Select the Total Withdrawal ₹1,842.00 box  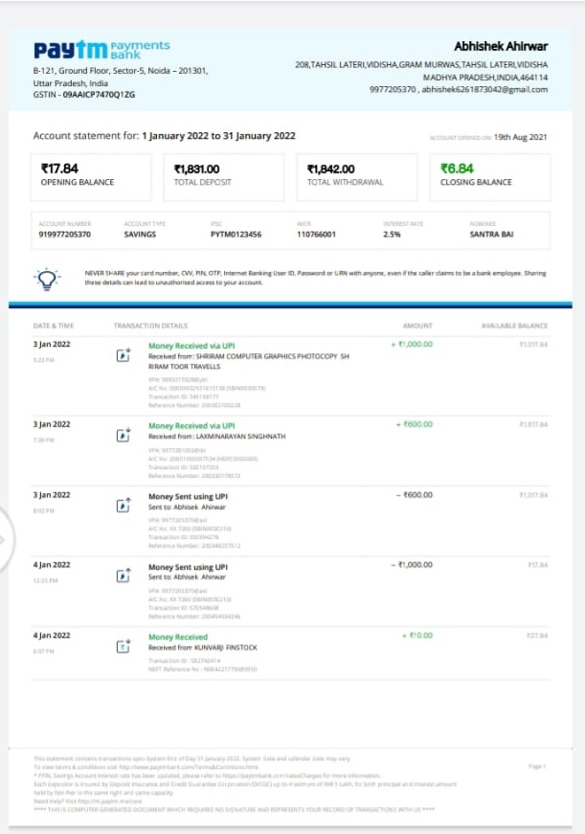point(357,177)
